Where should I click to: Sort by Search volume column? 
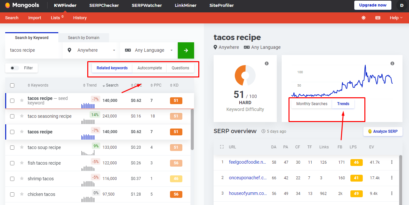110,85
